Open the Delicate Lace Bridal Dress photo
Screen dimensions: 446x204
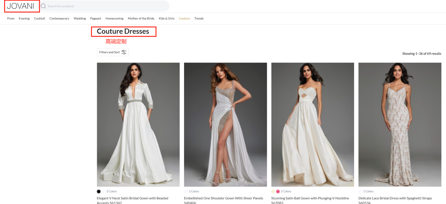(x=400, y=125)
